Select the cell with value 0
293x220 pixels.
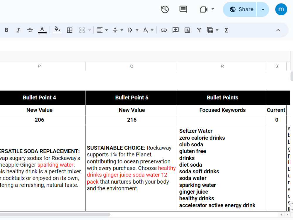[x=277, y=120]
